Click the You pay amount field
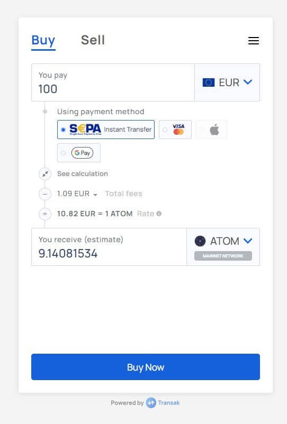 113,82
